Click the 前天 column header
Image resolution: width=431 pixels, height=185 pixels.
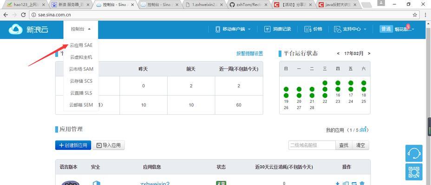[191, 69]
